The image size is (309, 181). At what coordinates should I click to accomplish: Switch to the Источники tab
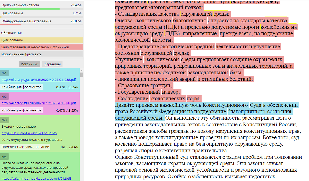(x=30, y=64)
